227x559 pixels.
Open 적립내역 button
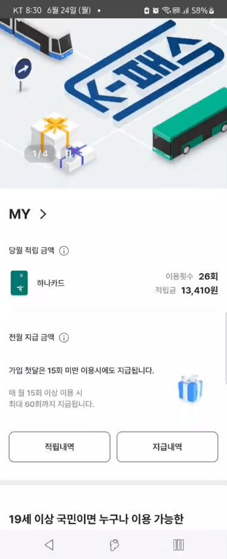(x=59, y=447)
